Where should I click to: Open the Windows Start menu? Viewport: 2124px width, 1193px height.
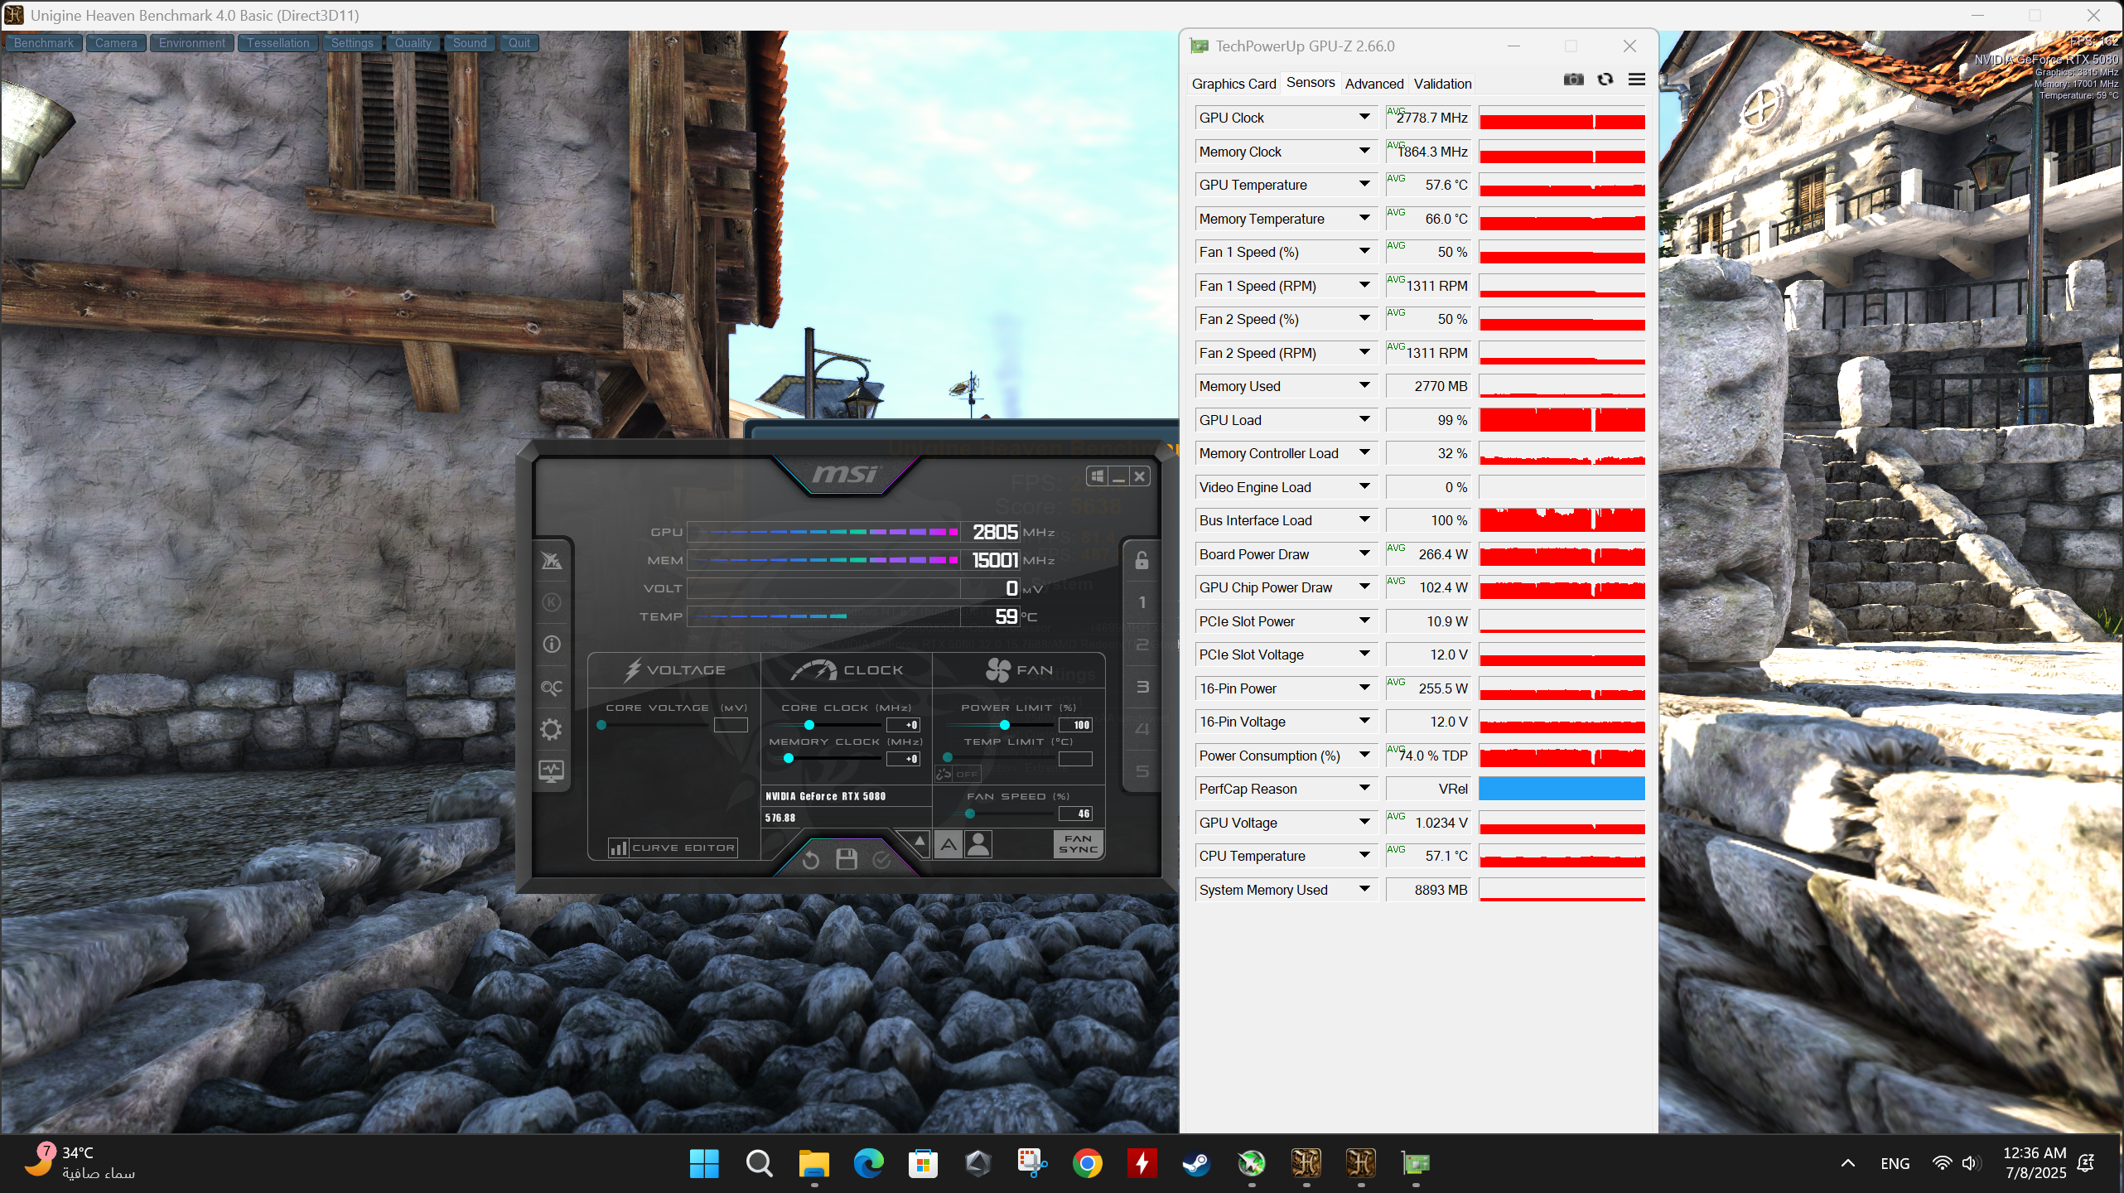(704, 1163)
